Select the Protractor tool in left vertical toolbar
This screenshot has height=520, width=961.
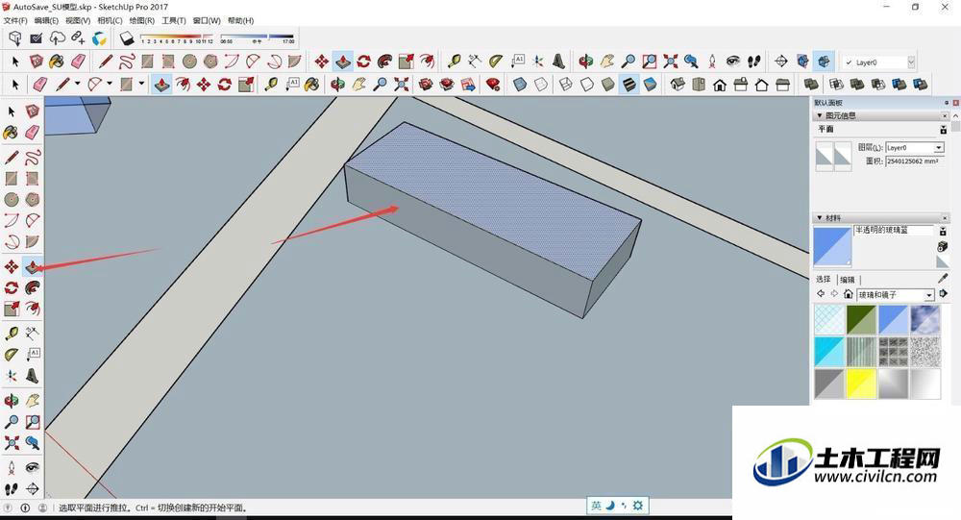(11, 355)
